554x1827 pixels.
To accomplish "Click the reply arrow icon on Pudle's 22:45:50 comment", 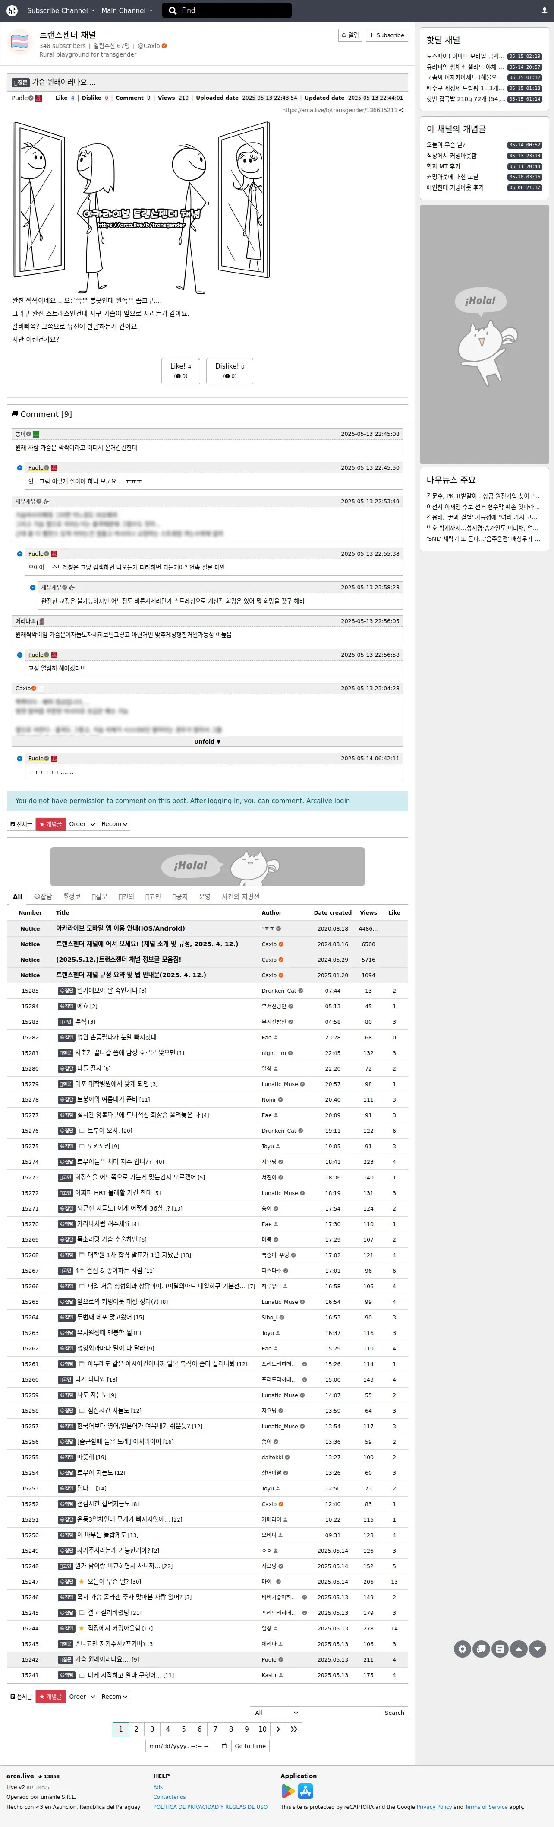I will 20,467.
